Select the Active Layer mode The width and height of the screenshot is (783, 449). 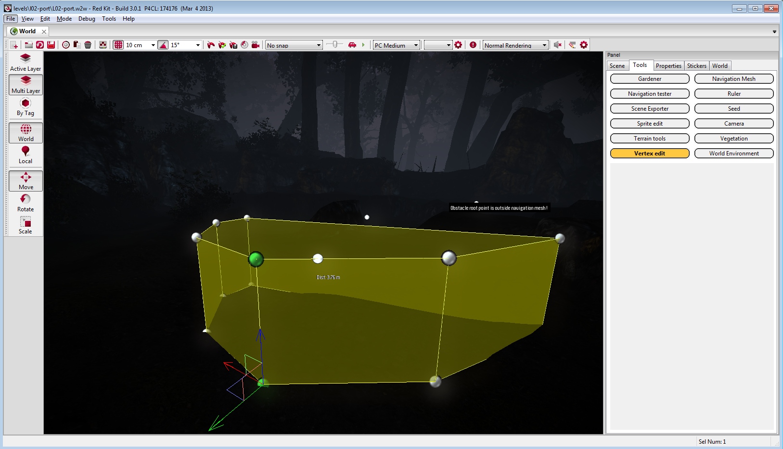coord(26,63)
